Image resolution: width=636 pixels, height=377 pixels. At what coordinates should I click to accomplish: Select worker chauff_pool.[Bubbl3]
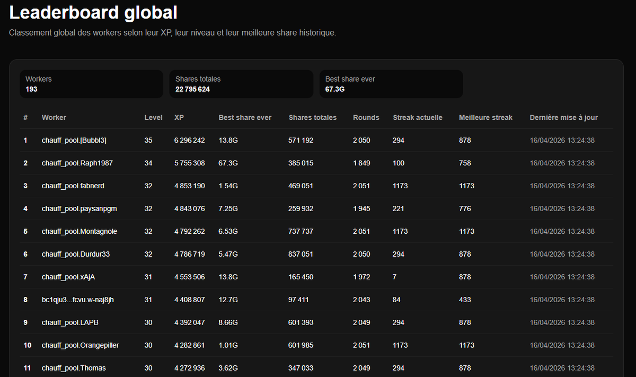[74, 141]
